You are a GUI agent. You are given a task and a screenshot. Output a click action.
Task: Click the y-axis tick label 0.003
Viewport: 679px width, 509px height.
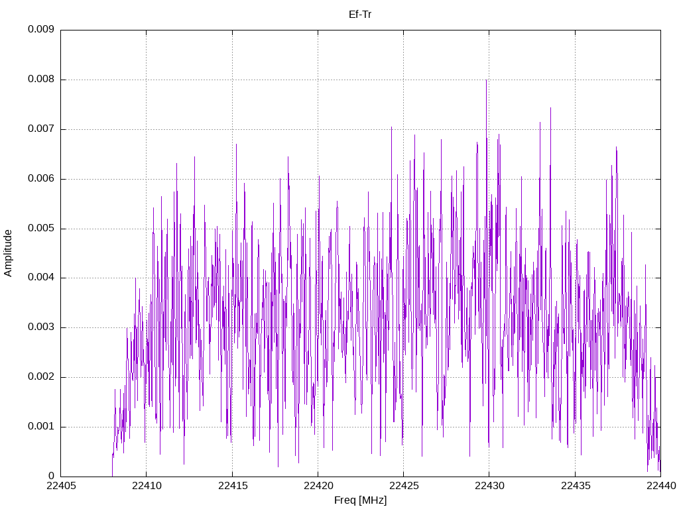click(41, 327)
